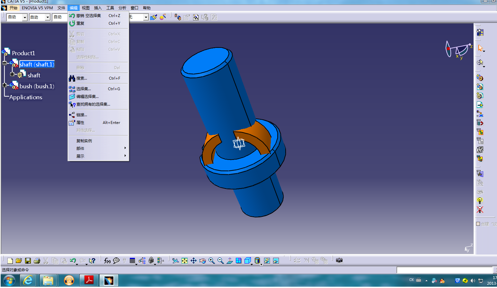Choose 属性 from the edit menu
Screen dimensions: 497x288
tap(80, 123)
